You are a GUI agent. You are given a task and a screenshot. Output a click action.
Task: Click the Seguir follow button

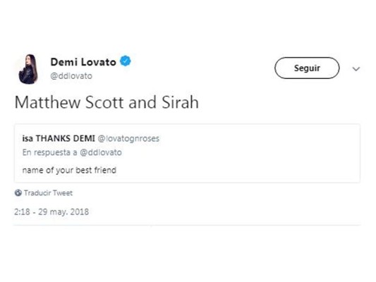pyautogui.click(x=307, y=68)
